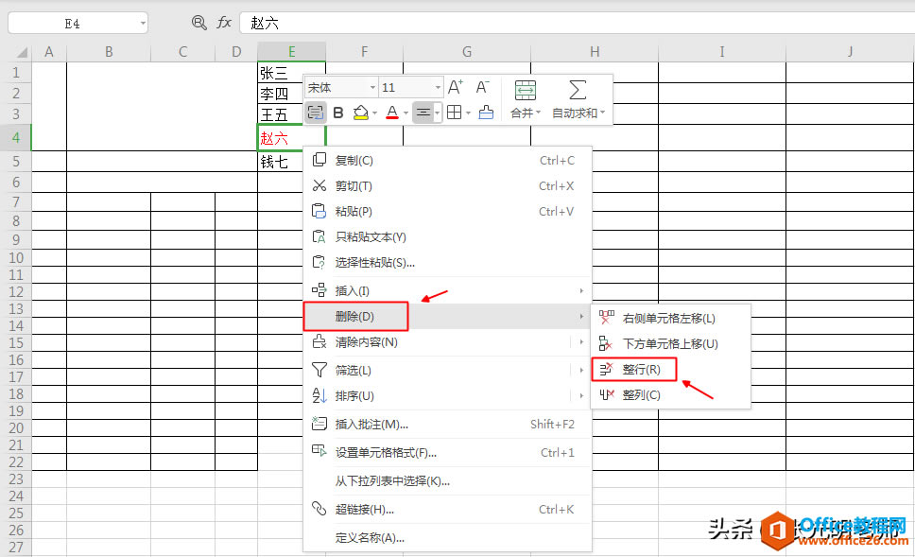
Task: Select row 4 header
Action: [16, 138]
